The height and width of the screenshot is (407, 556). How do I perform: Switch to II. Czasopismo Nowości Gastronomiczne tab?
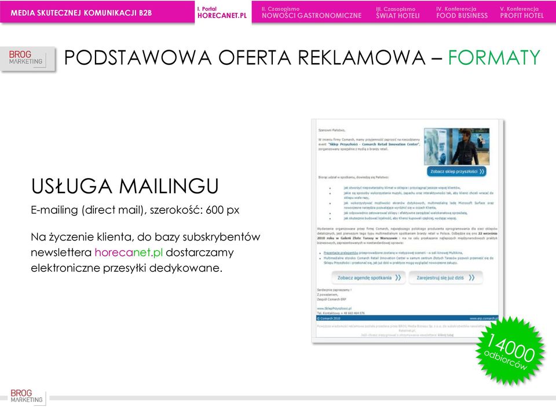pyautogui.click(x=312, y=12)
